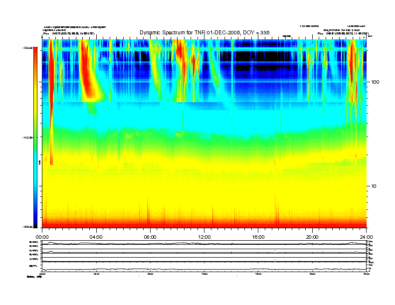Click the 04:00 time axis label

click(96, 237)
